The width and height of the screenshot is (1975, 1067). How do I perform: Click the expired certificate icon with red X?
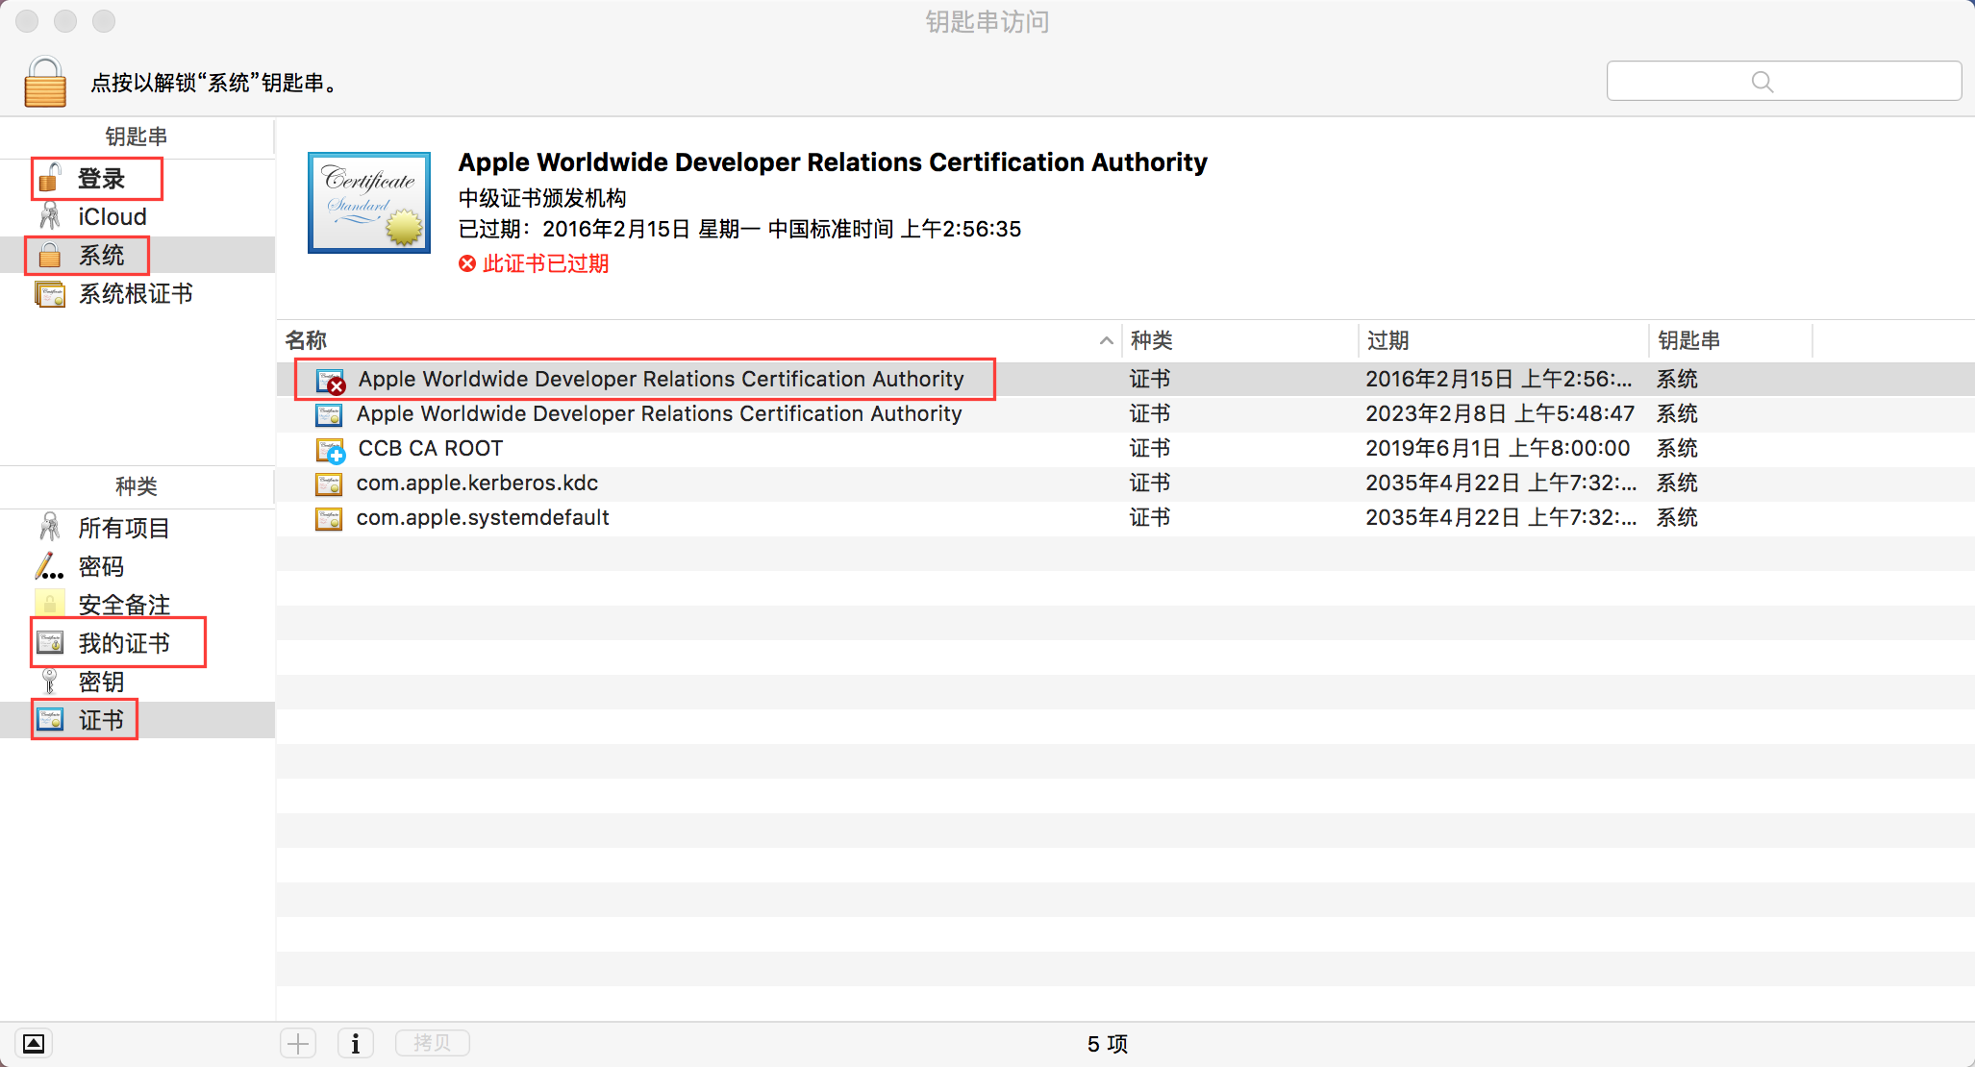point(331,381)
